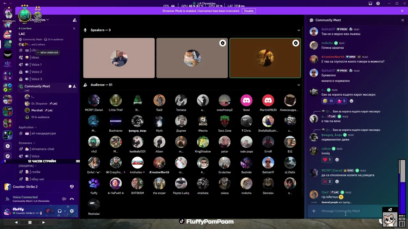The height and width of the screenshot is (229, 408).
Task: Click the heart reaction on ironiq message
Action: click(327, 160)
